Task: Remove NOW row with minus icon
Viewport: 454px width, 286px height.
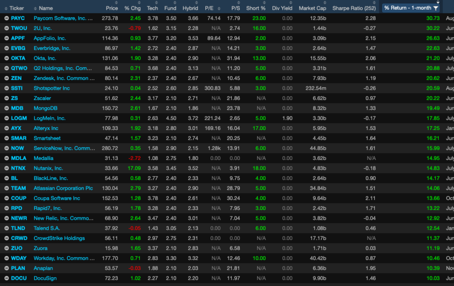Action: pyautogui.click(x=6, y=149)
